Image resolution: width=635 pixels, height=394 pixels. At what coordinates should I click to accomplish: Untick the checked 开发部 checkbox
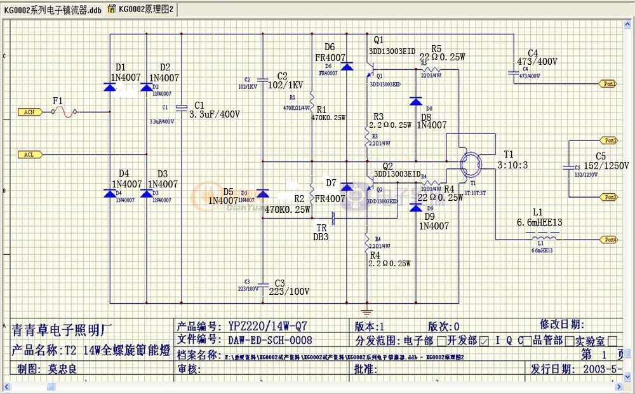click(x=483, y=341)
